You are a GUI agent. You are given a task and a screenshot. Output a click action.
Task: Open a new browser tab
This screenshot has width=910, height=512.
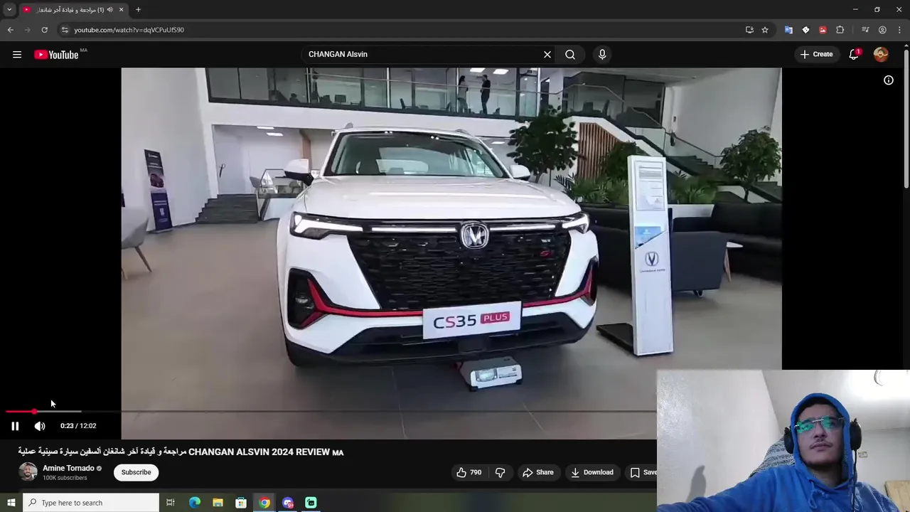[x=138, y=10]
